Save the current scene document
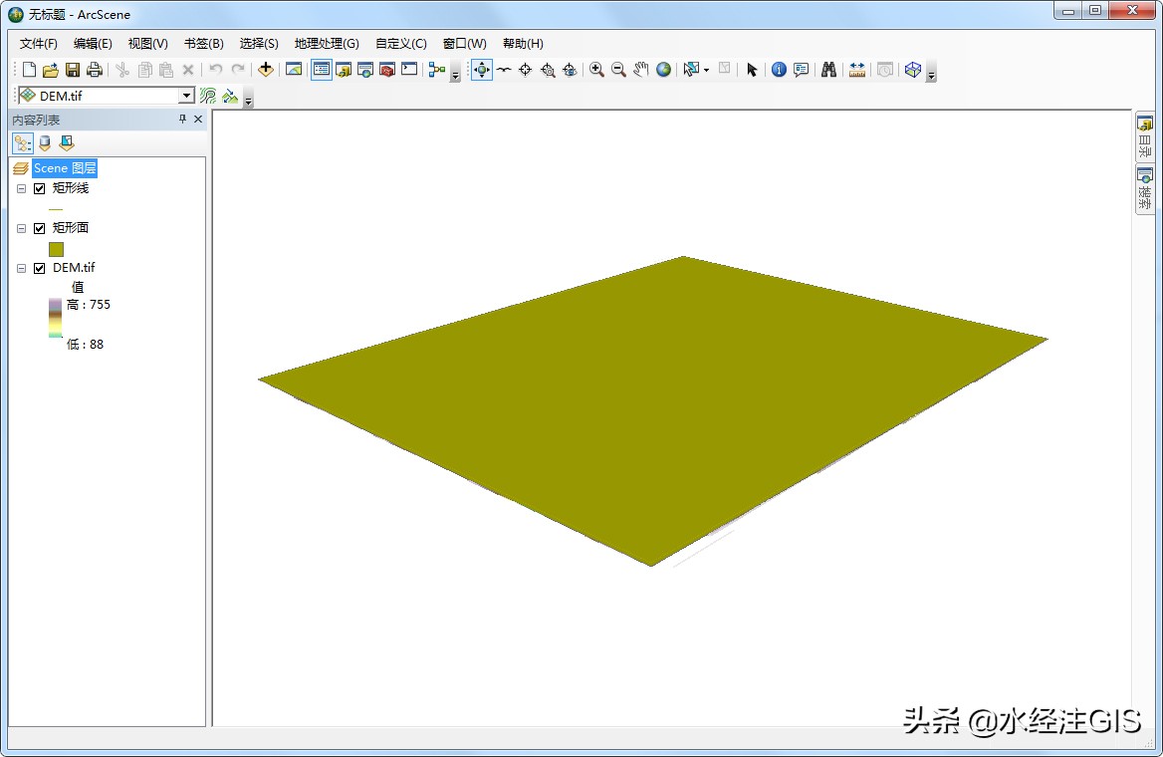Screen dimensions: 1163x757 click(74, 70)
